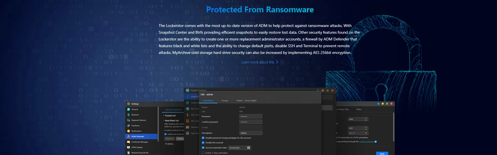Viewport: 497px width, 155px height.
Task: Click the Remove button under Auto Black List
Action: coord(170,139)
